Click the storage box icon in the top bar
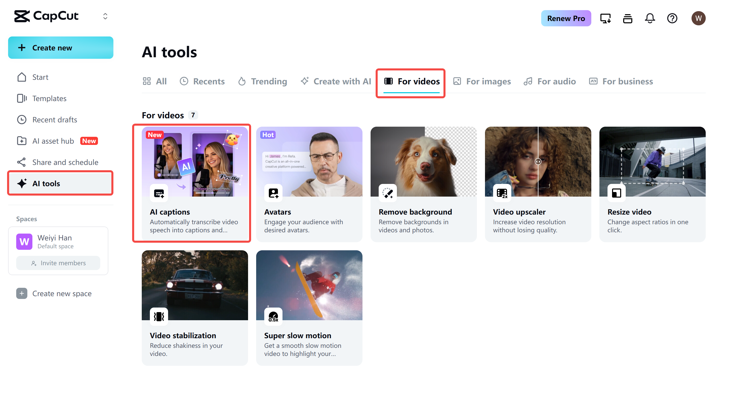This screenshot has height=418, width=729. tap(628, 18)
